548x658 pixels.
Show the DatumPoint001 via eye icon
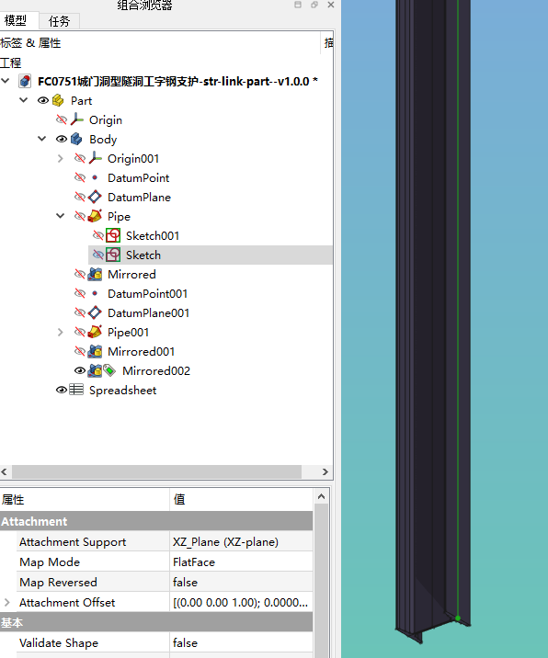[80, 293]
